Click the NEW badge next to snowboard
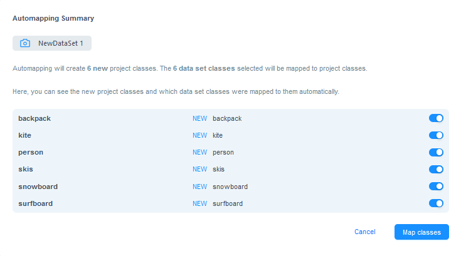Screen dimensions: 461x256 pos(199,187)
